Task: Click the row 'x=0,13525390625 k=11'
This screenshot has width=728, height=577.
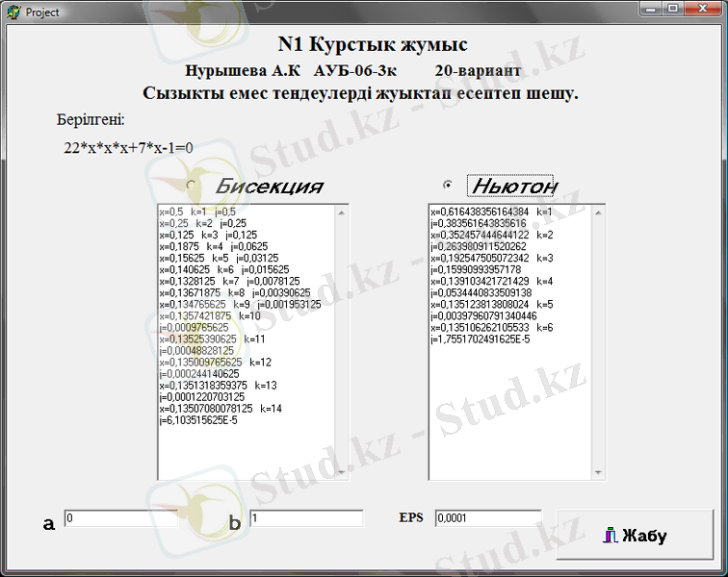Action: [212, 339]
